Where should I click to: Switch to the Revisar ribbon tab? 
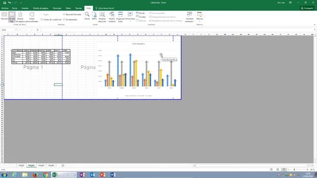78,8
